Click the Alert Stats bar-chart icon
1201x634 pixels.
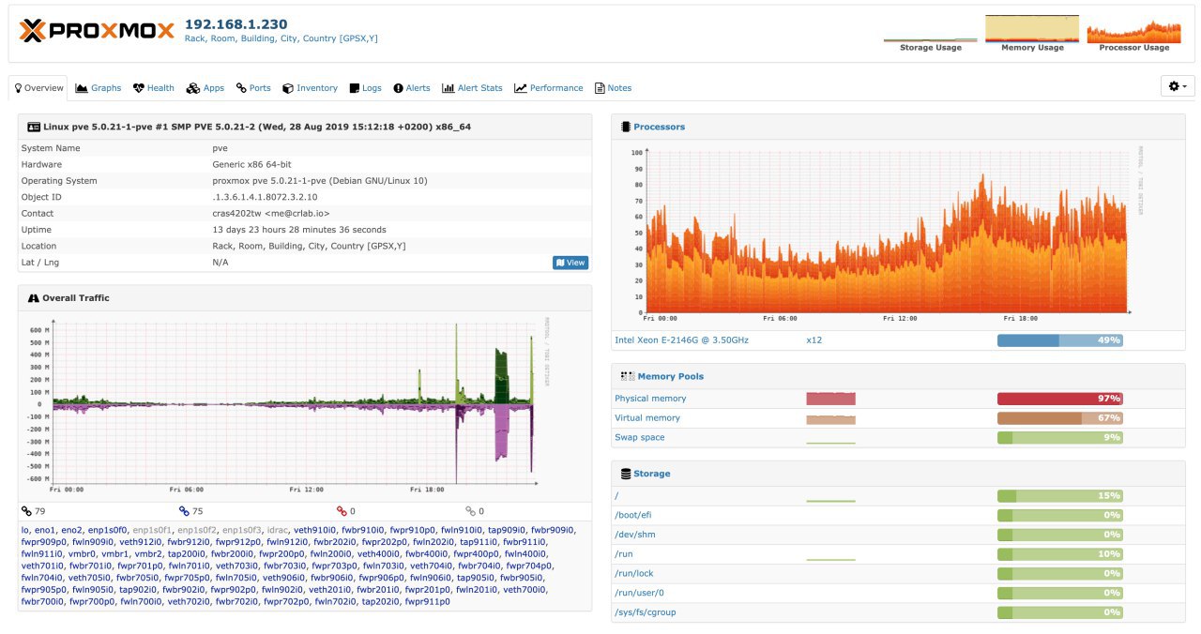[448, 88]
